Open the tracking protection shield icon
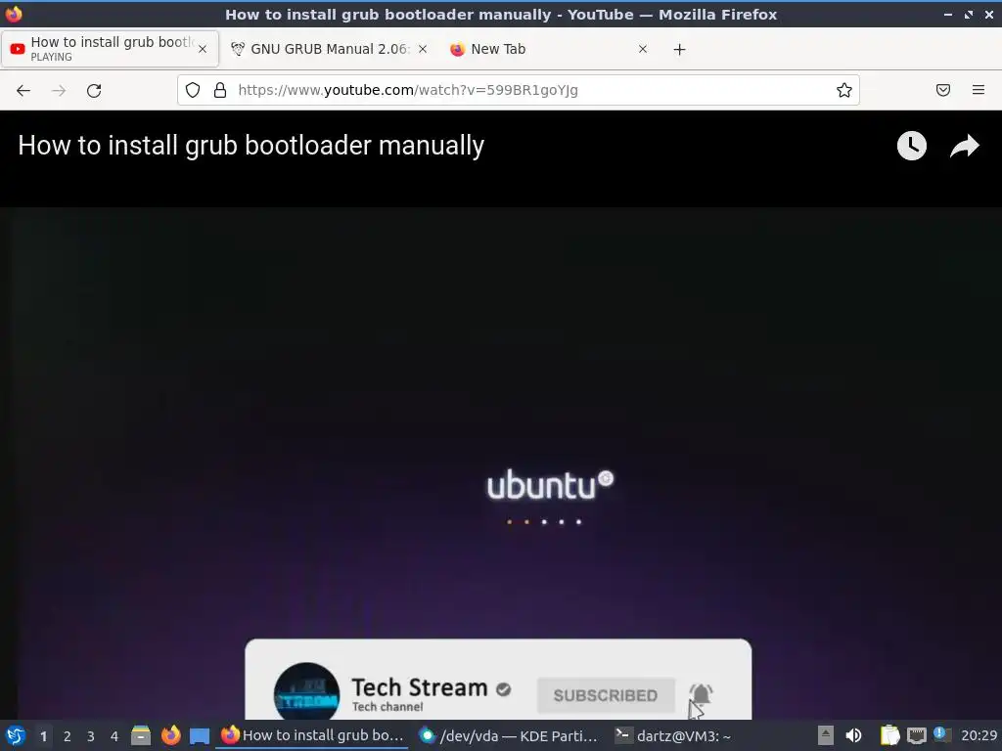 click(193, 90)
